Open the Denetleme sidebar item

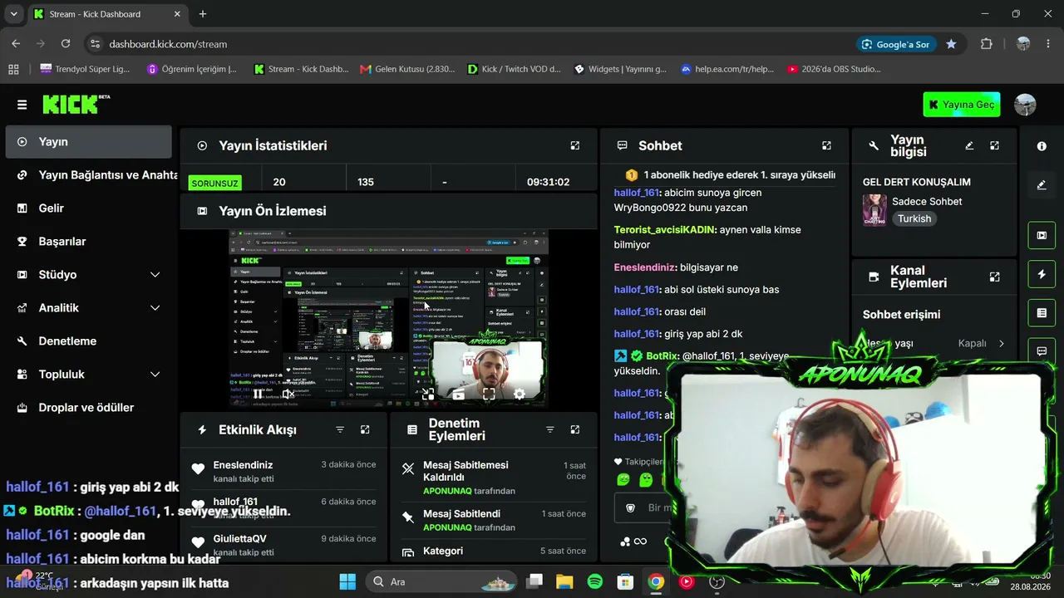[88, 341]
